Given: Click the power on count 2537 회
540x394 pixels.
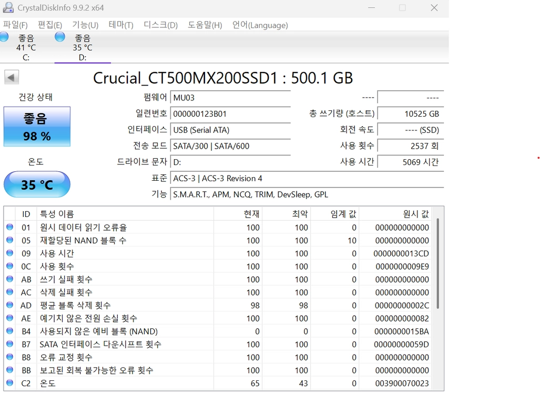Looking at the screenshot, I should 411,146.
